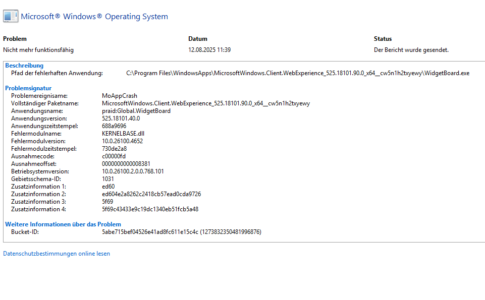485x300 pixels.
Task: Click the 'Ausnahmecode:' label
Action: tap(33, 156)
